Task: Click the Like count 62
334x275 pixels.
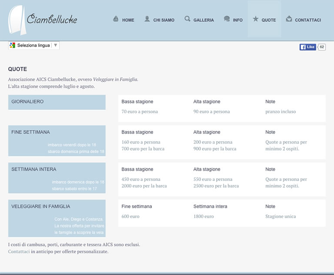Action: pyautogui.click(x=322, y=47)
